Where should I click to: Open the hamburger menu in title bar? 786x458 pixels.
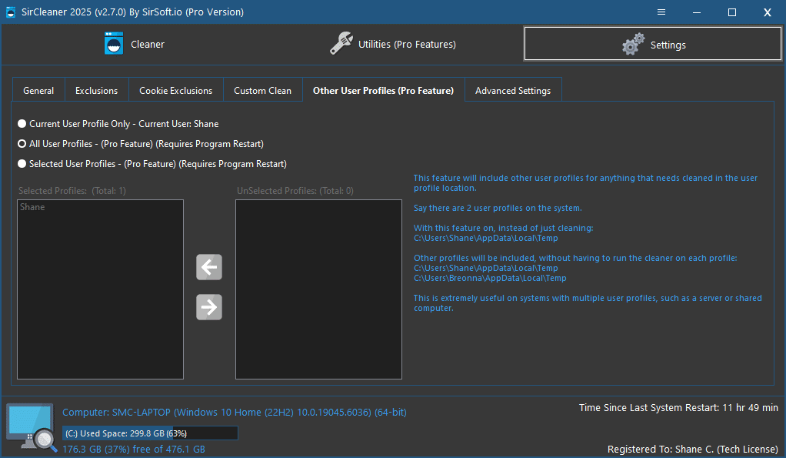[x=661, y=12]
